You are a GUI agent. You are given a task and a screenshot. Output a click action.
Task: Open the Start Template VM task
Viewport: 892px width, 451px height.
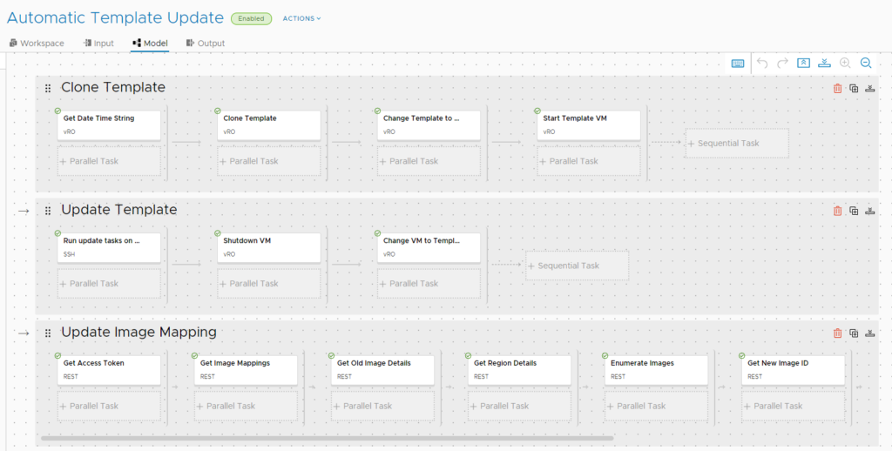[588, 125]
